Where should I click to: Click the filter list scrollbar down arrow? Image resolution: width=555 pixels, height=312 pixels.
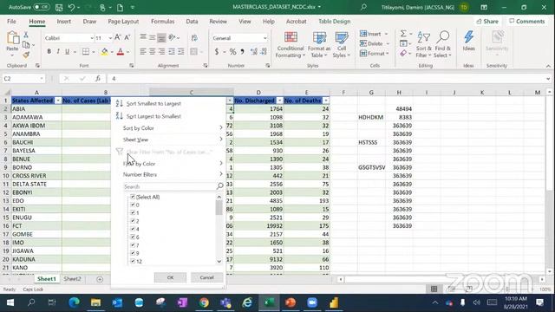(219, 262)
